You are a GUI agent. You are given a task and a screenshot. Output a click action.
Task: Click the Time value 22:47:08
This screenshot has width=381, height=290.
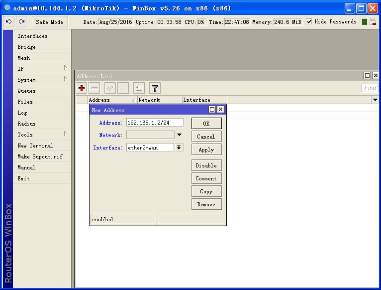tap(237, 22)
